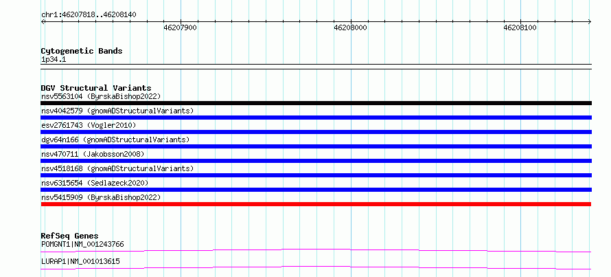Click the chr1:46207818..46208140 coordinate label
The image size is (611, 277).
(x=89, y=15)
